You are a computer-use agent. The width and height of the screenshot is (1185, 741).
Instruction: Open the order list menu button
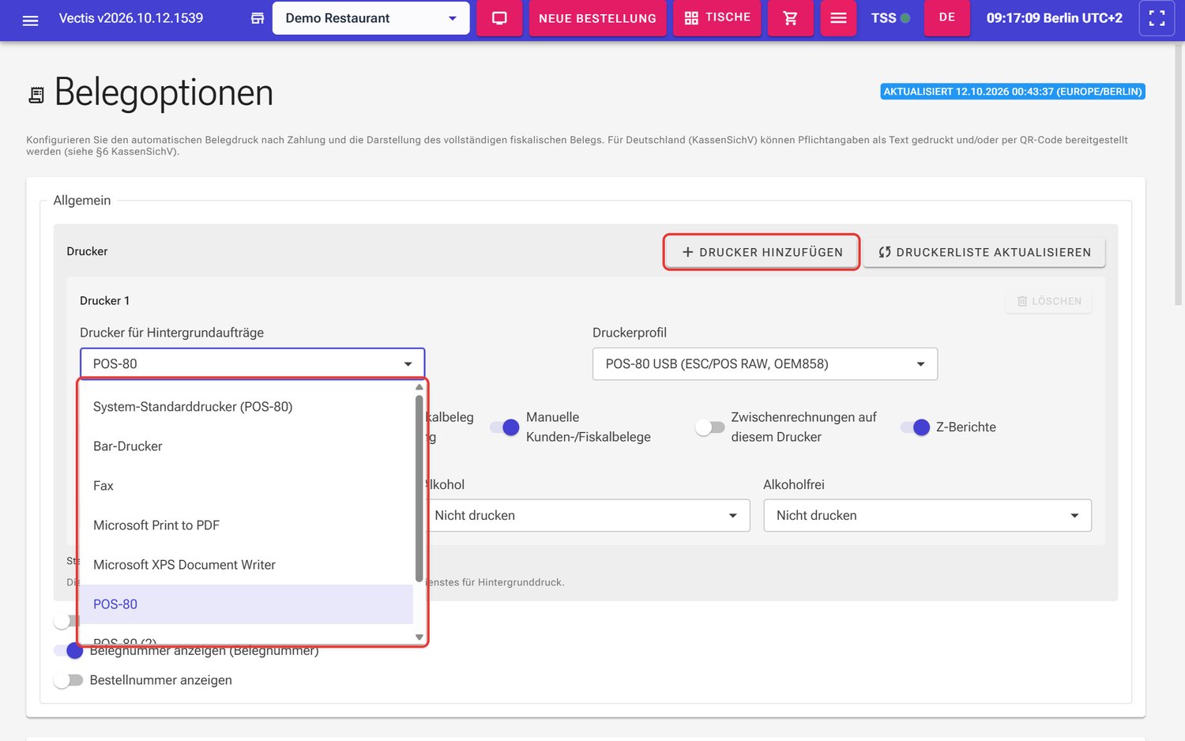tap(838, 18)
